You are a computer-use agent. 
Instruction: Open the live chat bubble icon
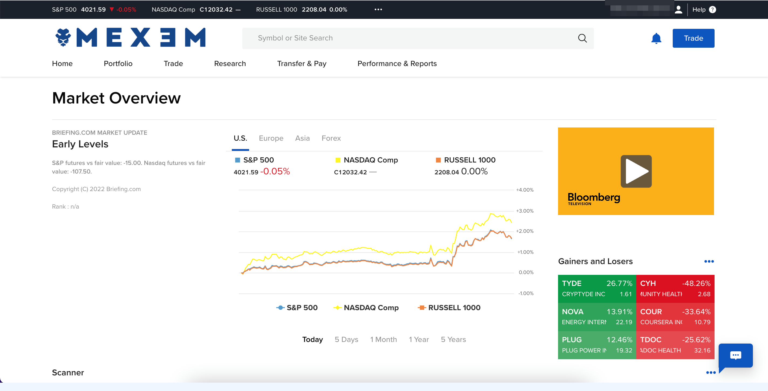click(x=735, y=355)
